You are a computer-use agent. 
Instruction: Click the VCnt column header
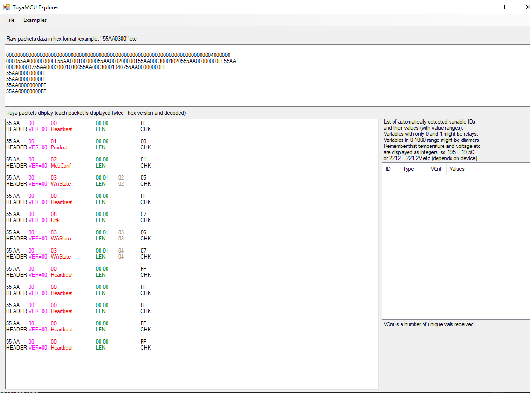pos(437,169)
